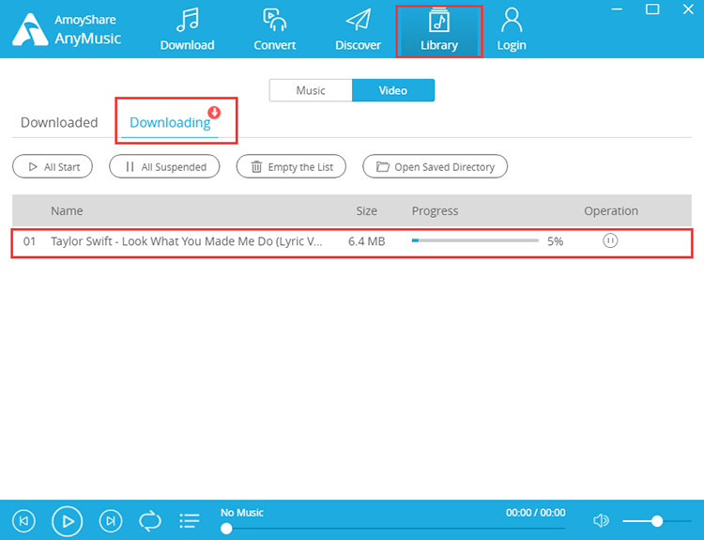Click Empty the List button
This screenshot has width=704, height=540.
291,166
